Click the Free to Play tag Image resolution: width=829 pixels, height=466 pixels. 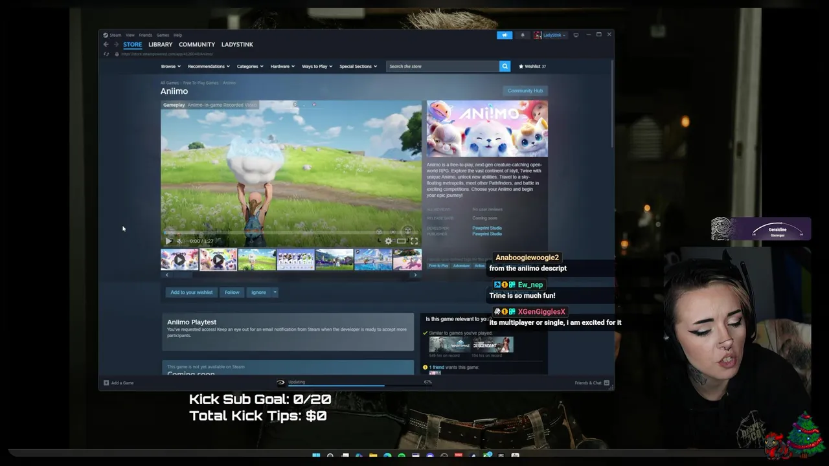pos(438,265)
